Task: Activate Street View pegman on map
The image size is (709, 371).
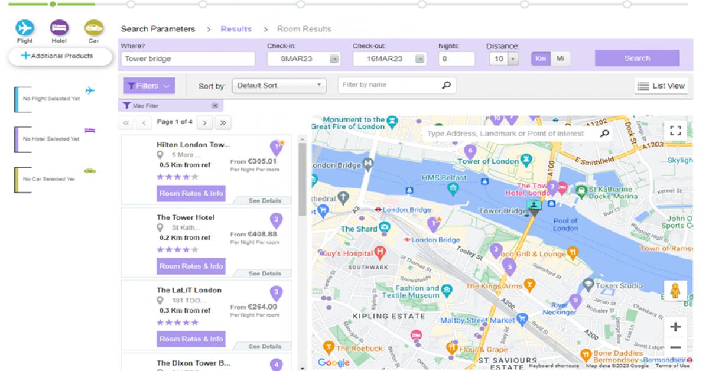Action: (675, 291)
